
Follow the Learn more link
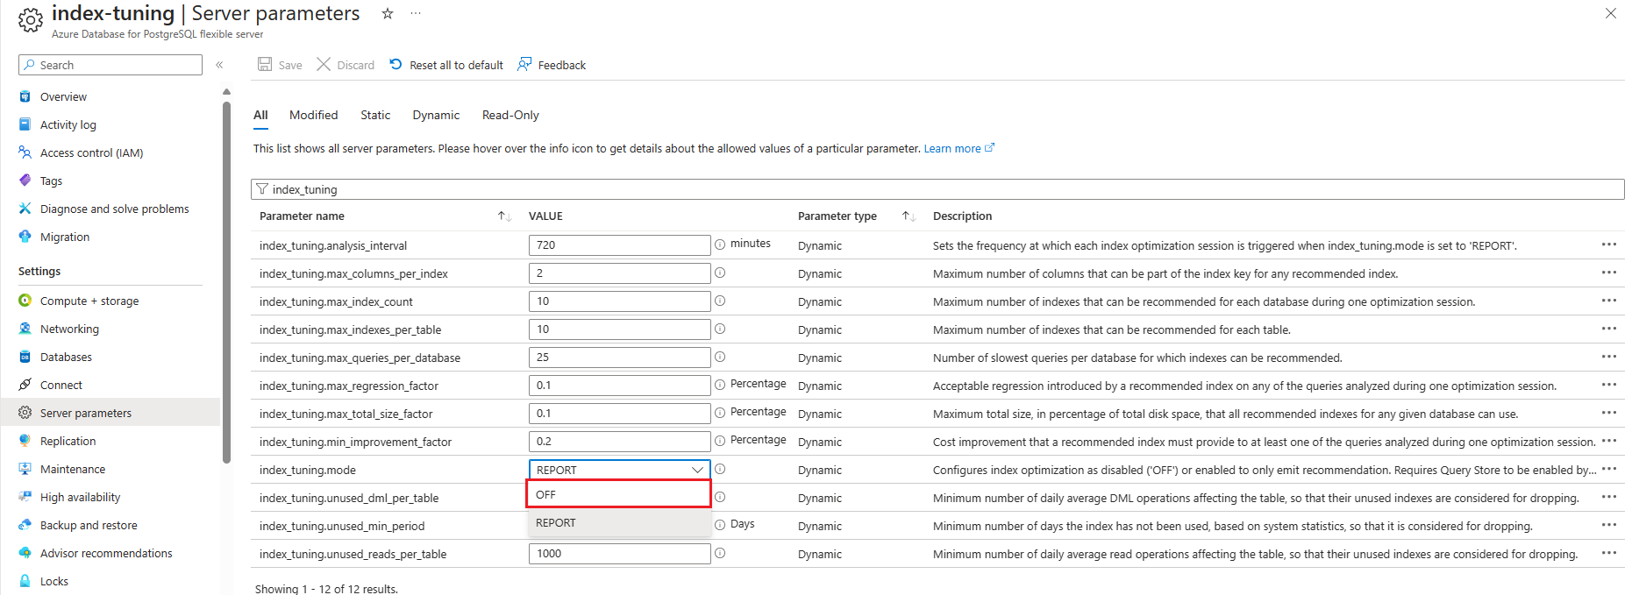[958, 148]
